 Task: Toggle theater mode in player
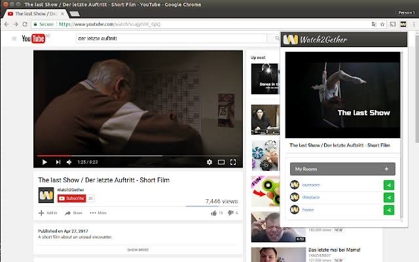click(221, 162)
